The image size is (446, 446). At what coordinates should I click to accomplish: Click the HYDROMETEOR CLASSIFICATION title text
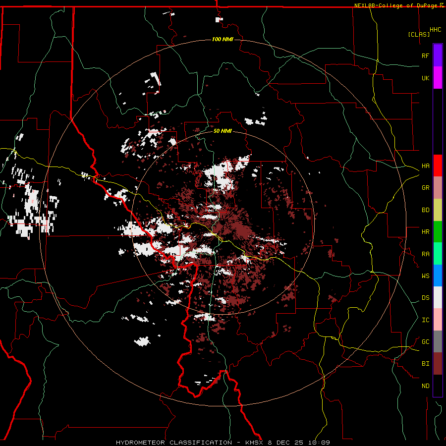(x=174, y=443)
